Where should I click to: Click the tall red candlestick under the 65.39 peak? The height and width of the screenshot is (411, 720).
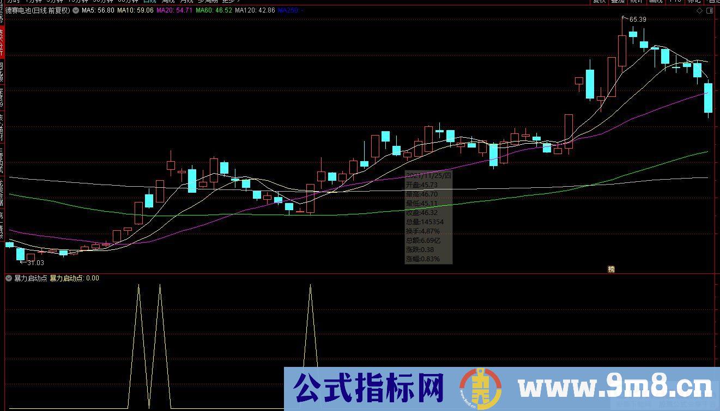pos(622,50)
